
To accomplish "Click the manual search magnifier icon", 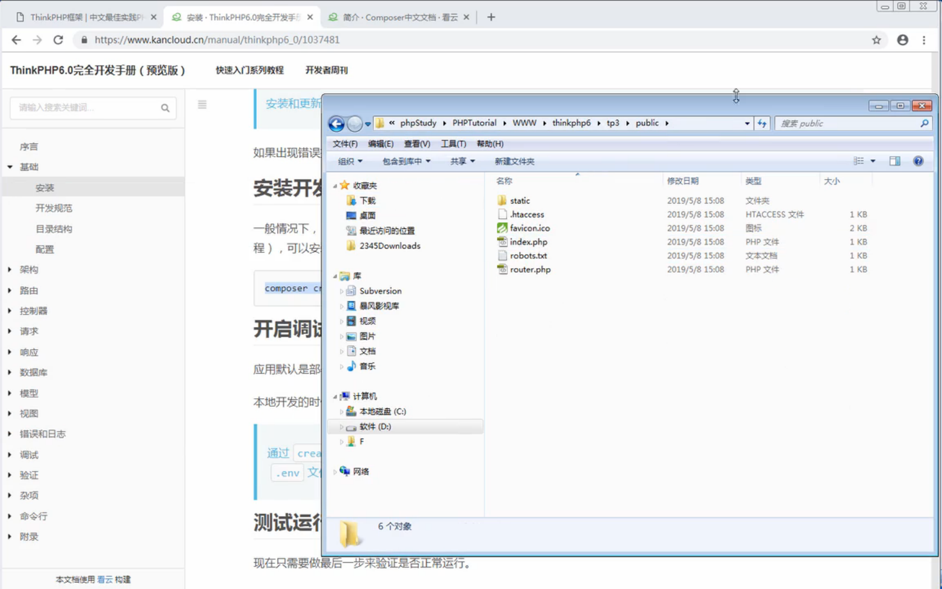I will coord(165,108).
